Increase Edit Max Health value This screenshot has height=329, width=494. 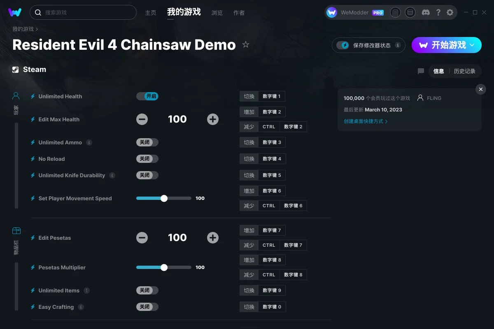[213, 119]
